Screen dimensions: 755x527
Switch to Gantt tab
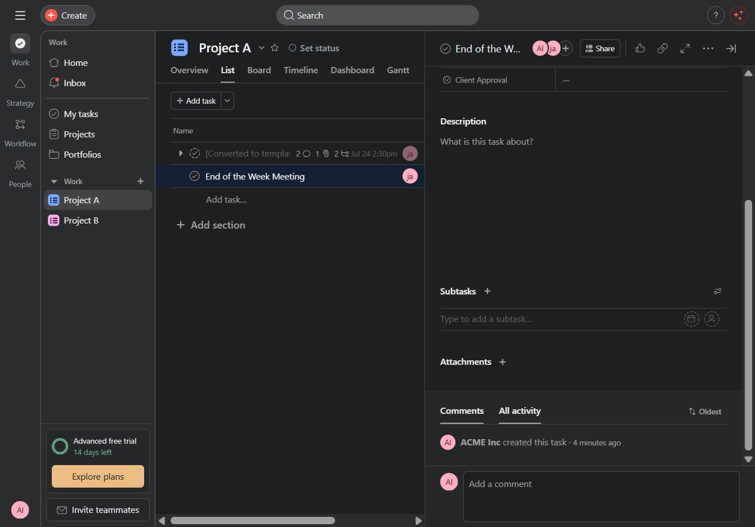coord(398,70)
